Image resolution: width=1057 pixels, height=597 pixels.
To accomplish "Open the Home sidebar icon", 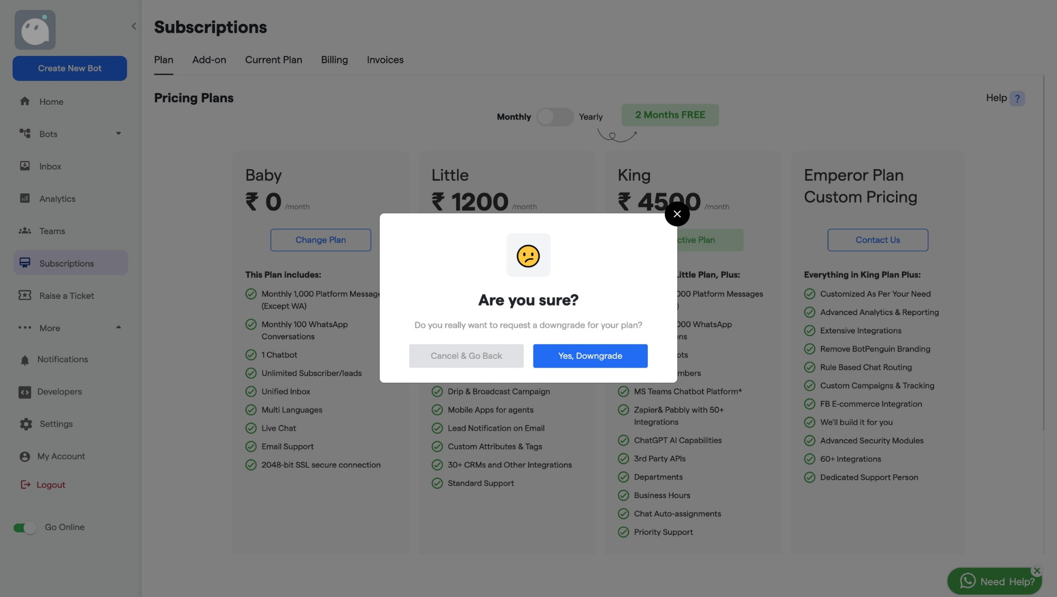I will (x=26, y=101).
